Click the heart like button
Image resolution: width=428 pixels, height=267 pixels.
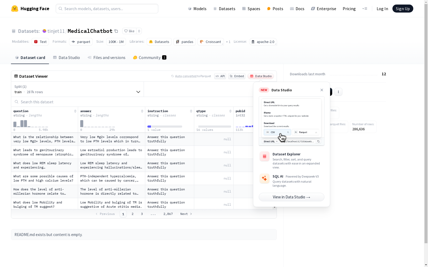pyautogui.click(x=129, y=31)
